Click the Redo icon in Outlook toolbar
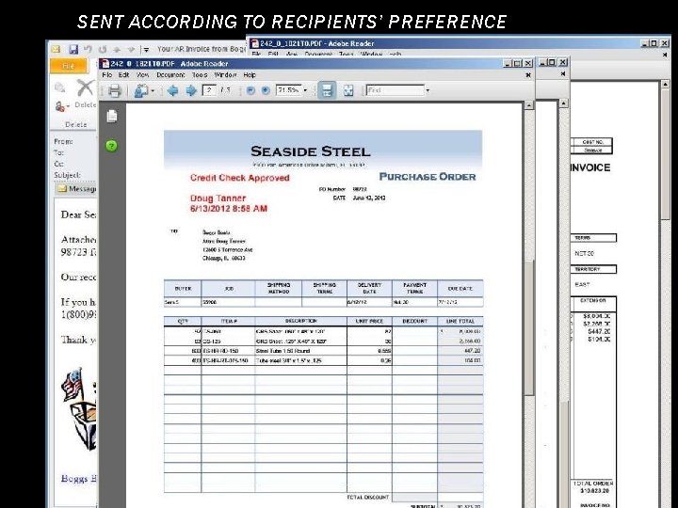Screen dimensions: 678x508 click(103, 49)
